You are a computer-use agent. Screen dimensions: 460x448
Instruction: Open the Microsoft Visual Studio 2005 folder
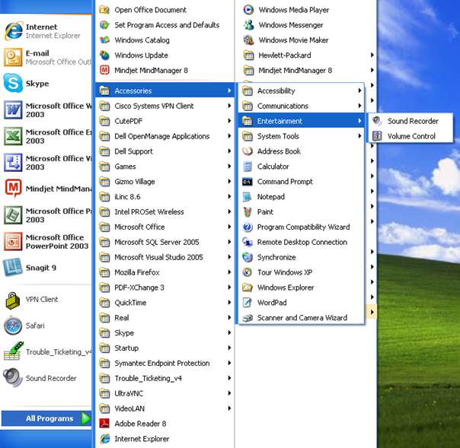click(x=165, y=257)
